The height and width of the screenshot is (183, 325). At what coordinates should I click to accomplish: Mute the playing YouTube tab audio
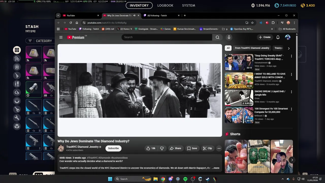coord(134,16)
